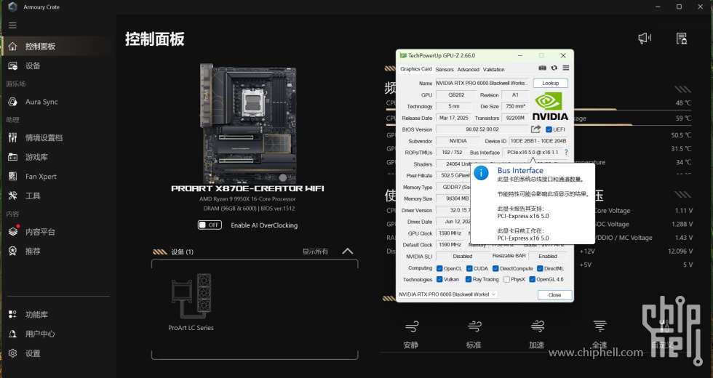Click the ProArt X870E-Creator WiFi motherboard image

[x=248, y=123]
